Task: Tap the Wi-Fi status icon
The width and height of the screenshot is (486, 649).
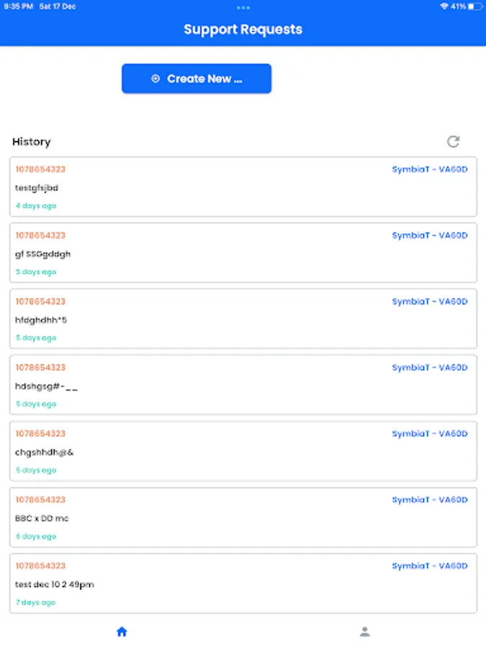Action: [x=444, y=6]
